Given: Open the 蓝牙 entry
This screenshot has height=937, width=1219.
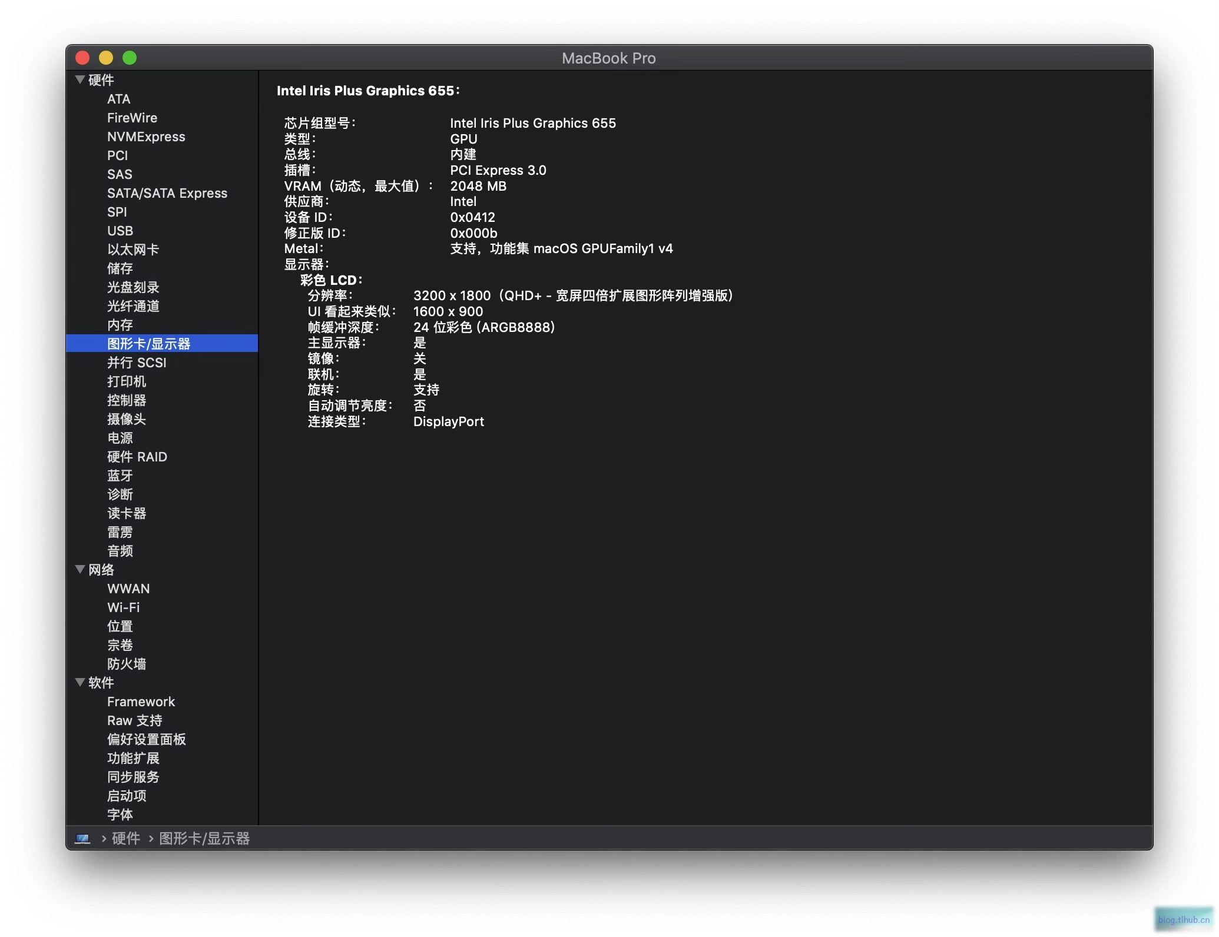Looking at the screenshot, I should [x=120, y=476].
